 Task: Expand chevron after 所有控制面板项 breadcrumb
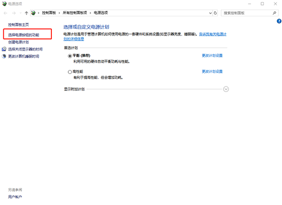coord(90,13)
